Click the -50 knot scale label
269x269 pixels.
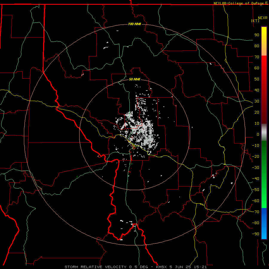256,190
